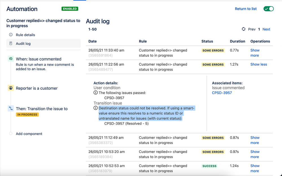Click the Return to list link

[246, 9]
